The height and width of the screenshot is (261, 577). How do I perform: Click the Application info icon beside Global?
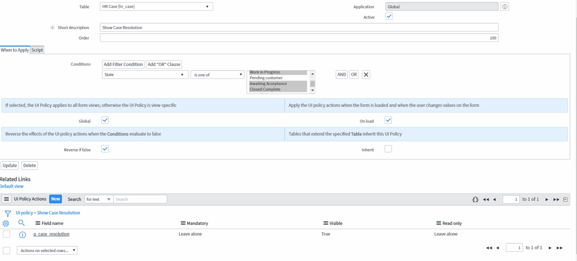[x=505, y=6]
